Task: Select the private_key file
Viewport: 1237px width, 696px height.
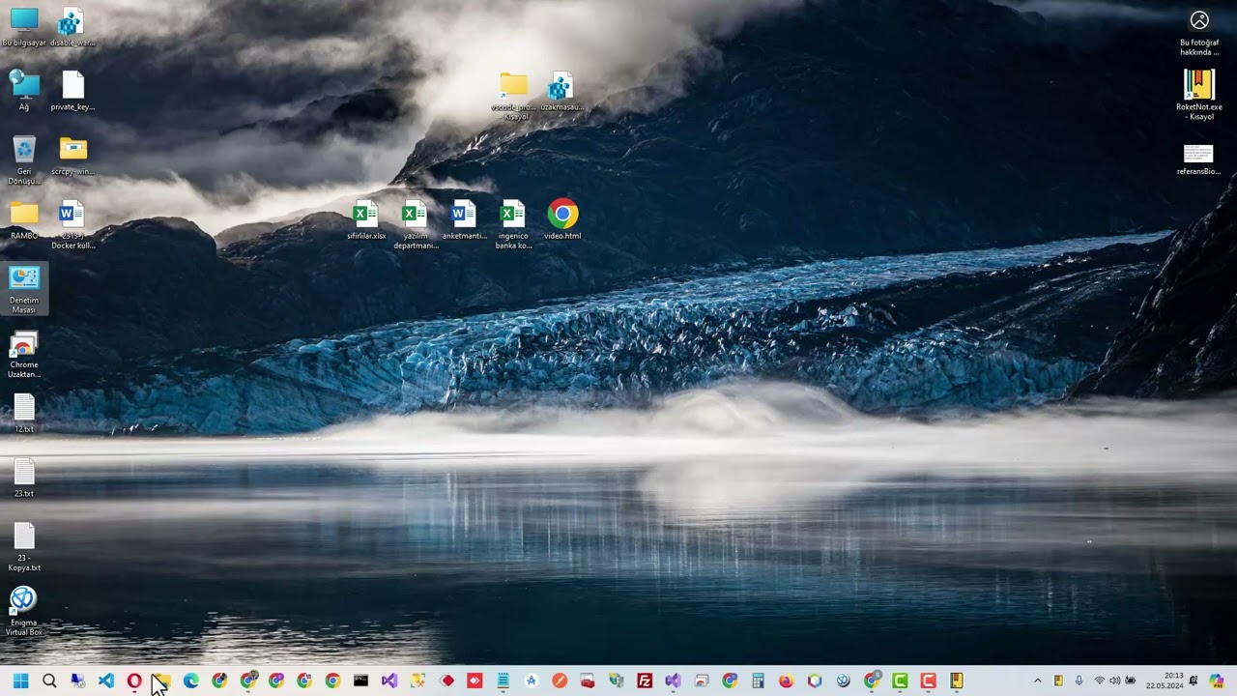Action: [x=72, y=90]
